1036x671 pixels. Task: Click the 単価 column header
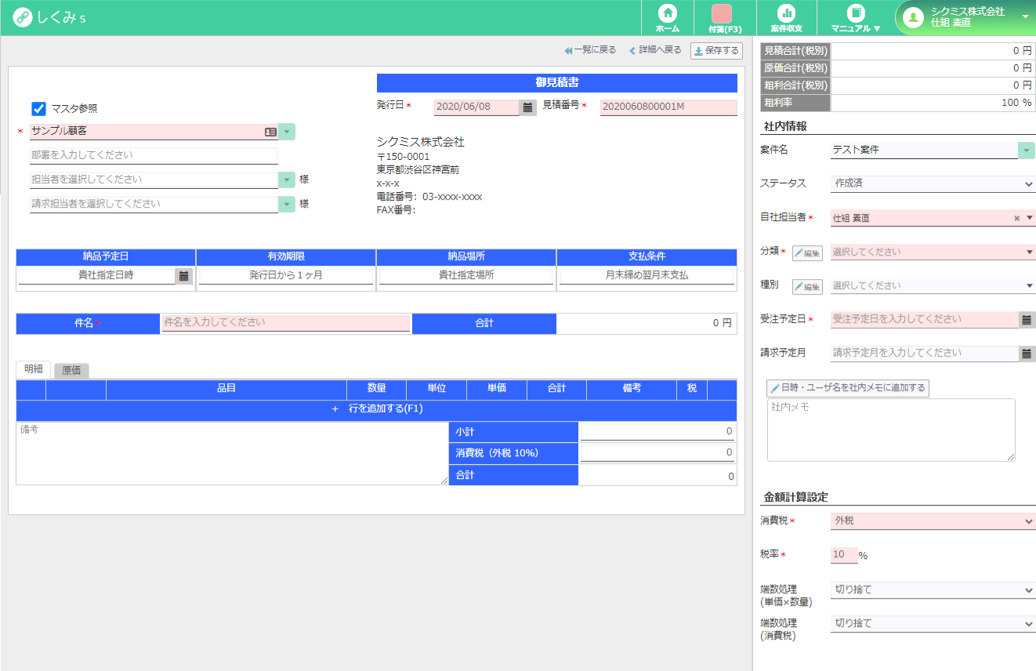497,389
